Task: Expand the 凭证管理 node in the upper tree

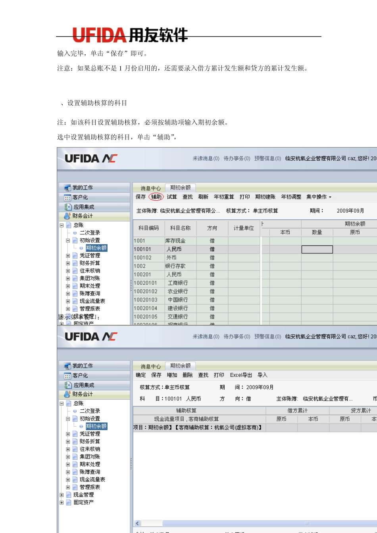Action: 68,256
